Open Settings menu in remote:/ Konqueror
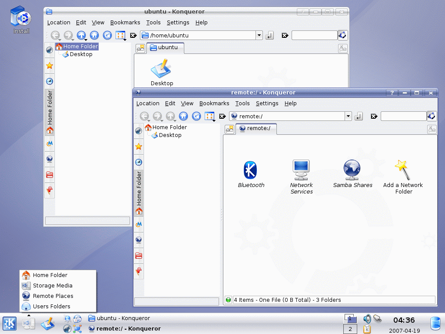 tap(267, 104)
